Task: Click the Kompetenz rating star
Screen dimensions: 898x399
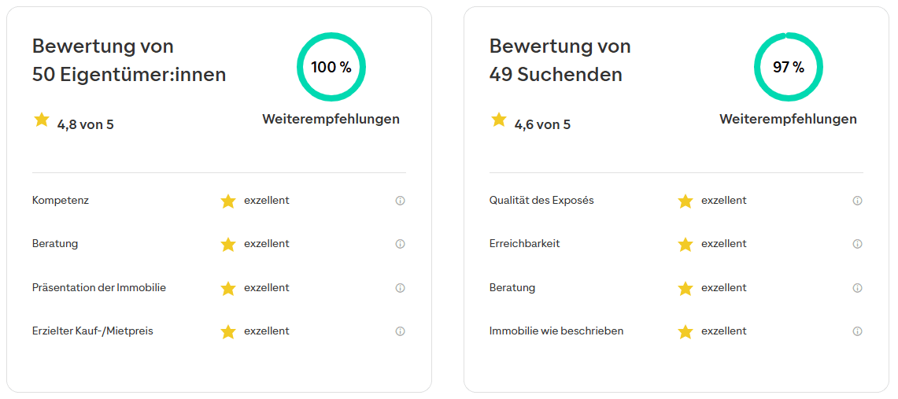Action: click(228, 201)
